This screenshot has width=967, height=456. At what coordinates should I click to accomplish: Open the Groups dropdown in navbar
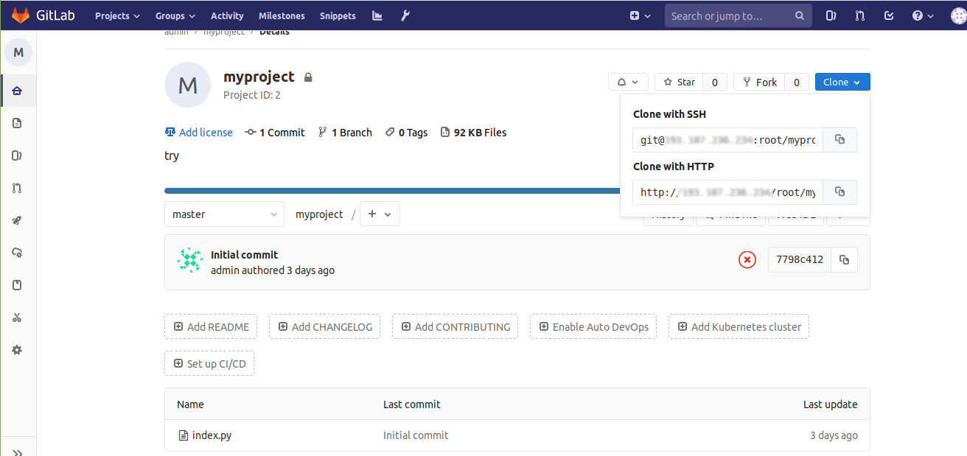[x=175, y=15]
